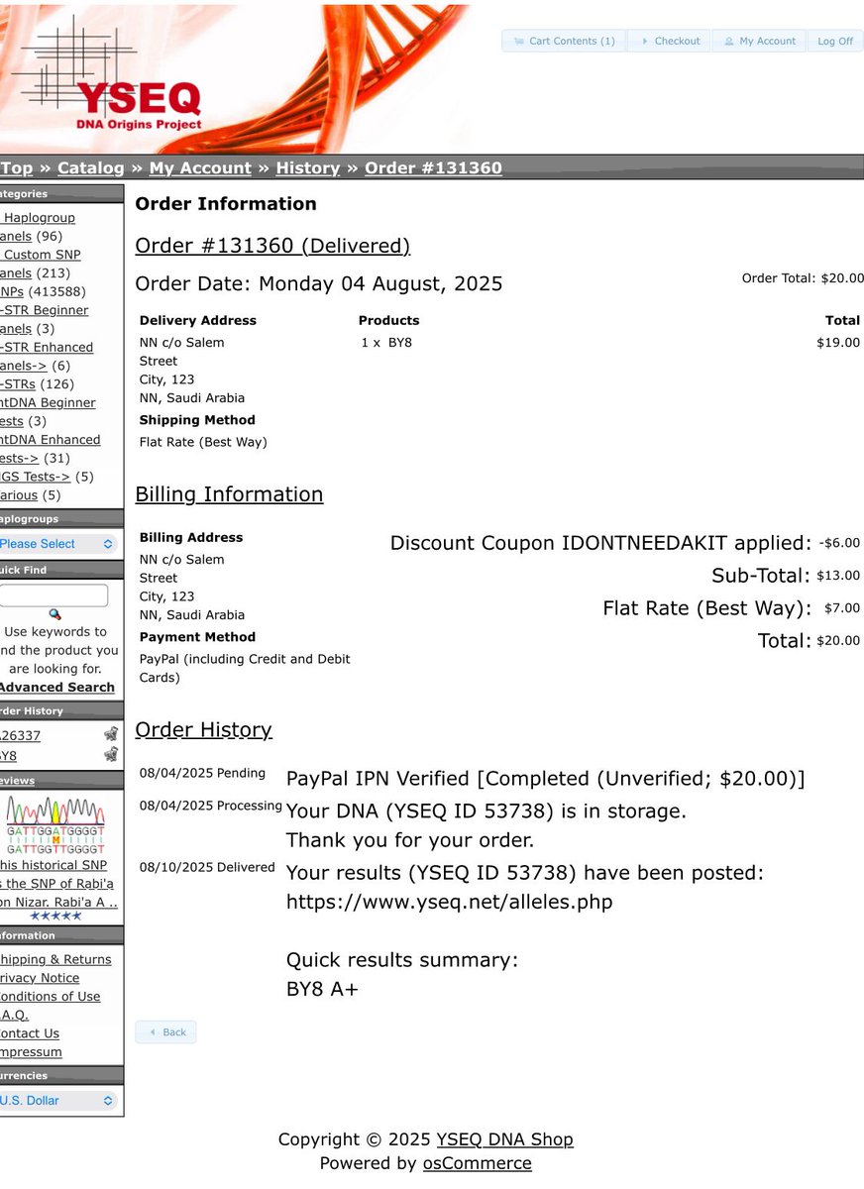Click reorder icon next to 26337
864x1189 pixels.
click(111, 734)
